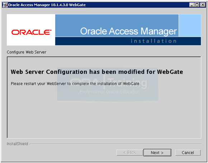The height and width of the screenshot is (163, 208).
Task: Proceed with the Next > button
Action: coord(157,153)
